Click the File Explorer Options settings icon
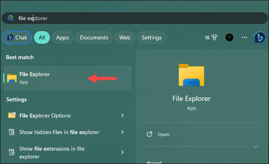Screen dimensions: 269x164 (12, 116)
